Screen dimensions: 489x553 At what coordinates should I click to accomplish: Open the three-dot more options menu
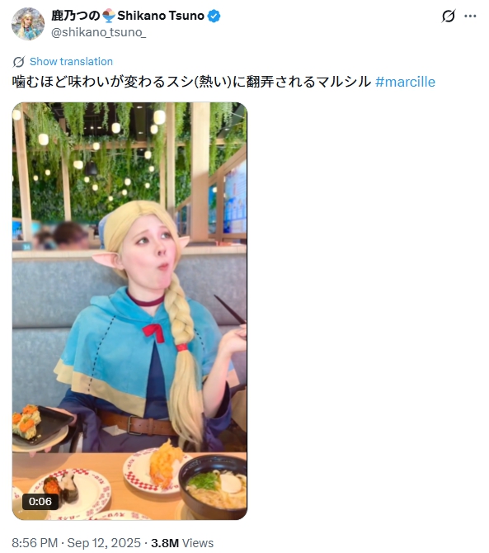(470, 16)
